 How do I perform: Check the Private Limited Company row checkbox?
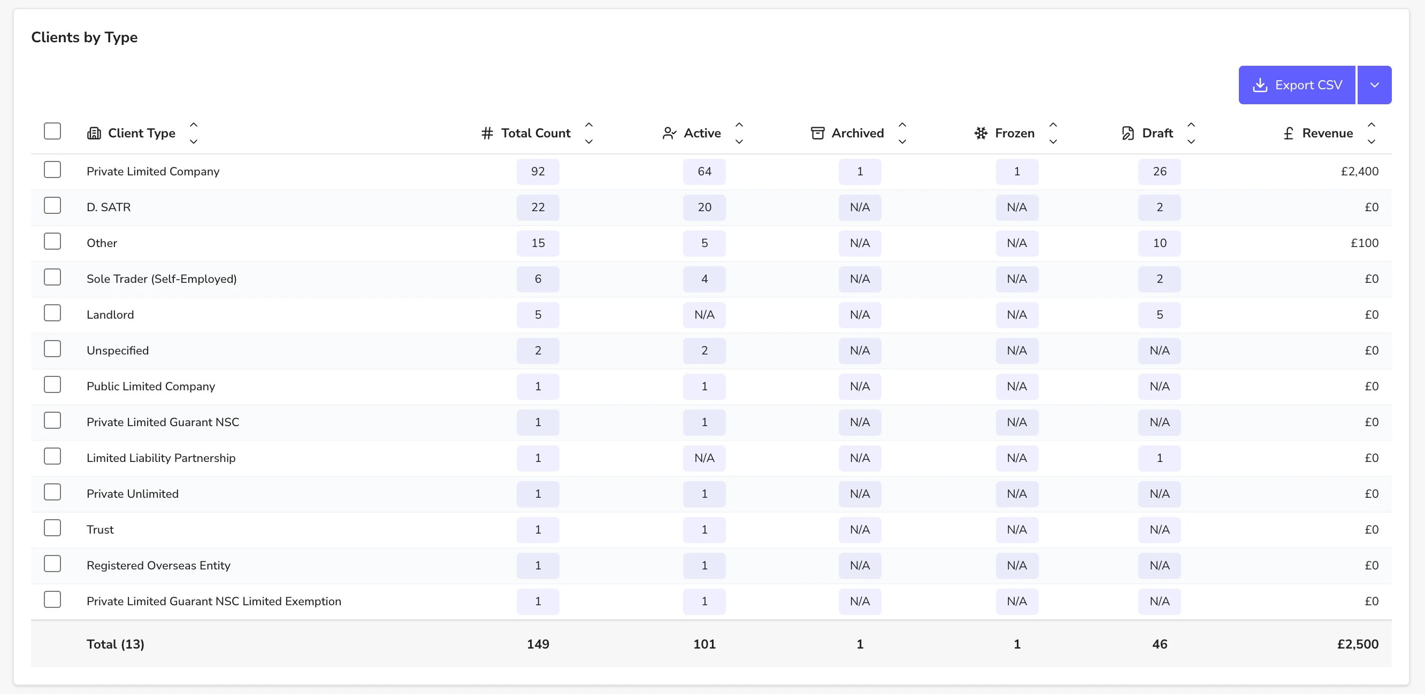52,170
